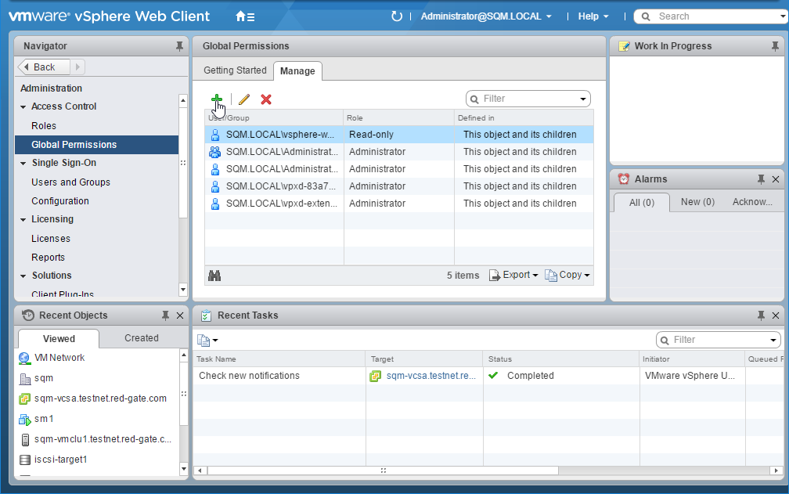Click the green Add permission plus icon
Screen dimensions: 789x494
coord(217,99)
